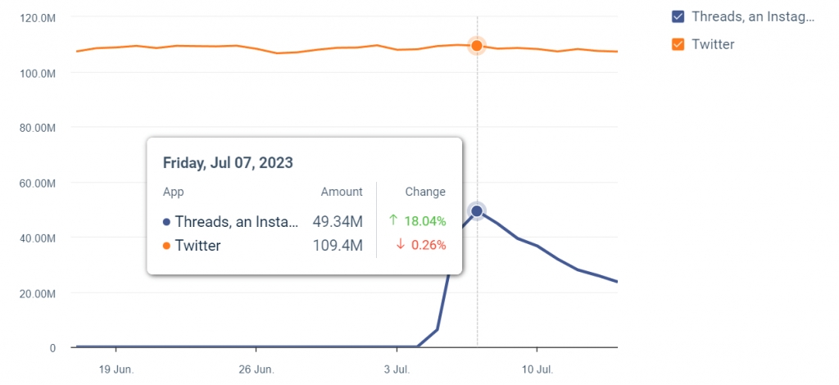Click the green up arrow icon in tooltip
This screenshot has width=839, height=385.
[393, 220]
